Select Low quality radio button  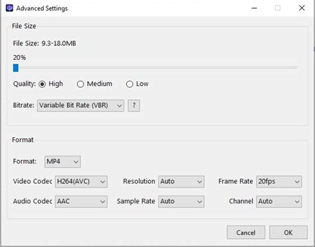(x=130, y=84)
